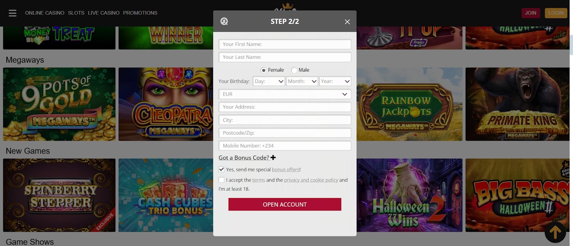Click the page vertical scrollbar thumb

tap(571, 45)
